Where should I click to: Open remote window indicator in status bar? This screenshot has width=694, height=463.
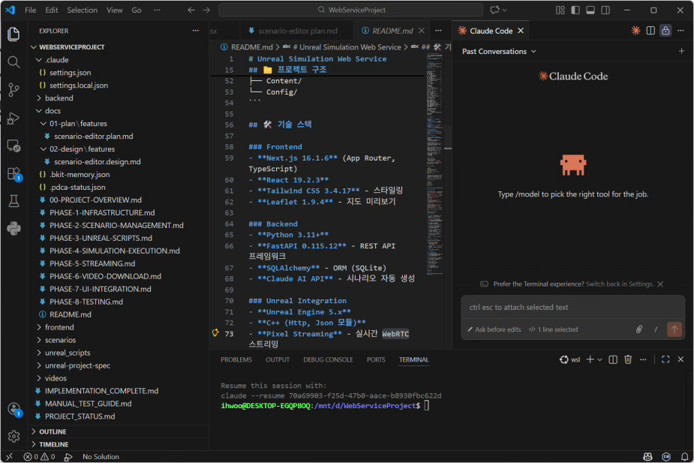tap(9, 456)
